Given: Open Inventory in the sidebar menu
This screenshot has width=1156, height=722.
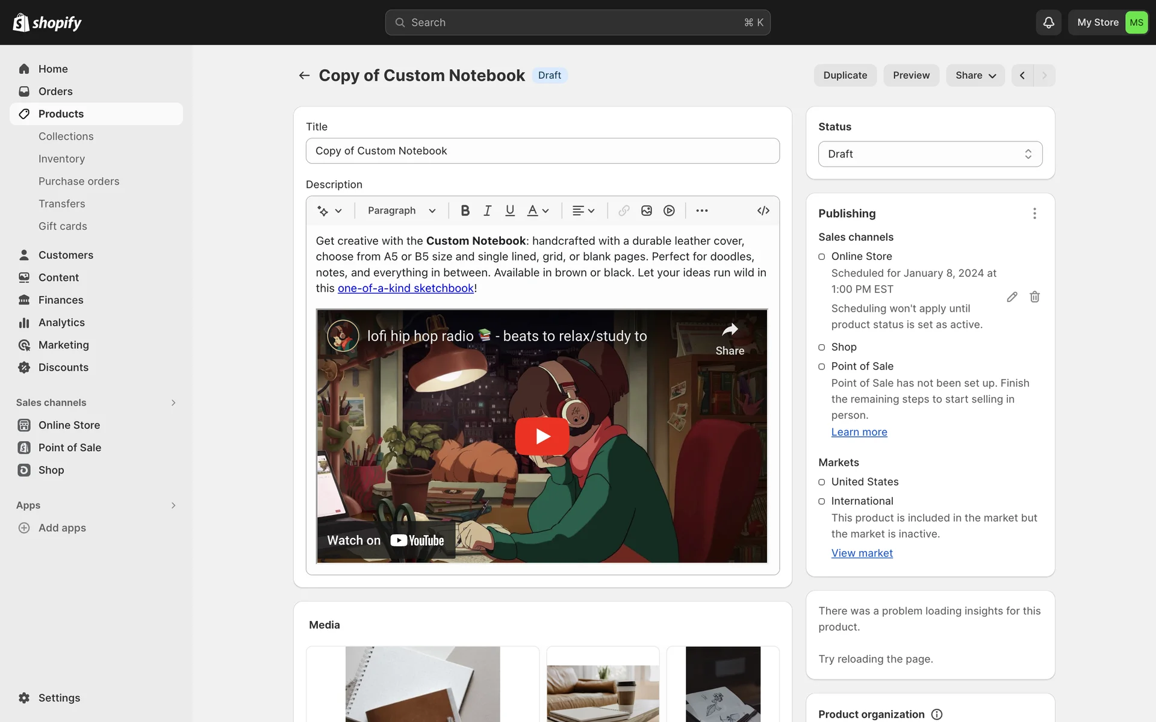Looking at the screenshot, I should pos(61,159).
